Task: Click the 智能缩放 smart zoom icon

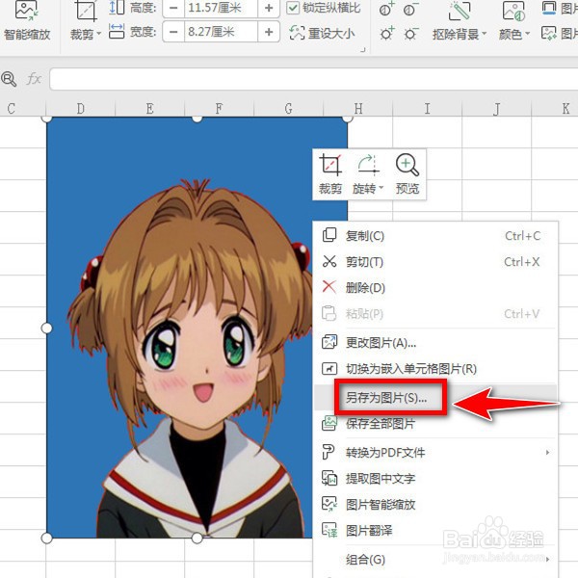Action: tap(26, 11)
